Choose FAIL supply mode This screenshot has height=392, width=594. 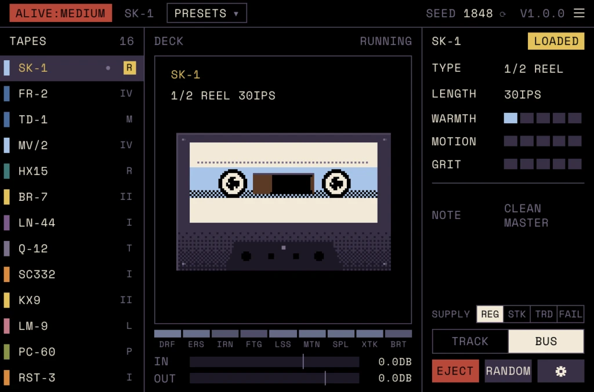(571, 314)
